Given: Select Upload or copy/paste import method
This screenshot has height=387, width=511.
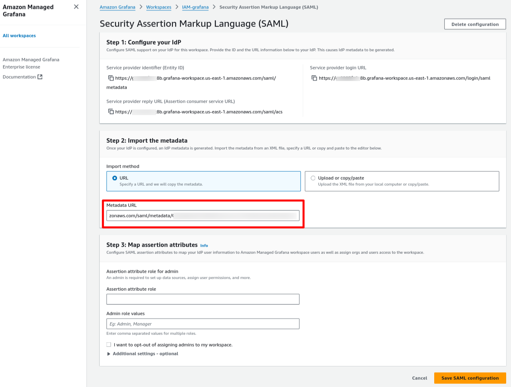Looking at the screenshot, I should click(313, 178).
